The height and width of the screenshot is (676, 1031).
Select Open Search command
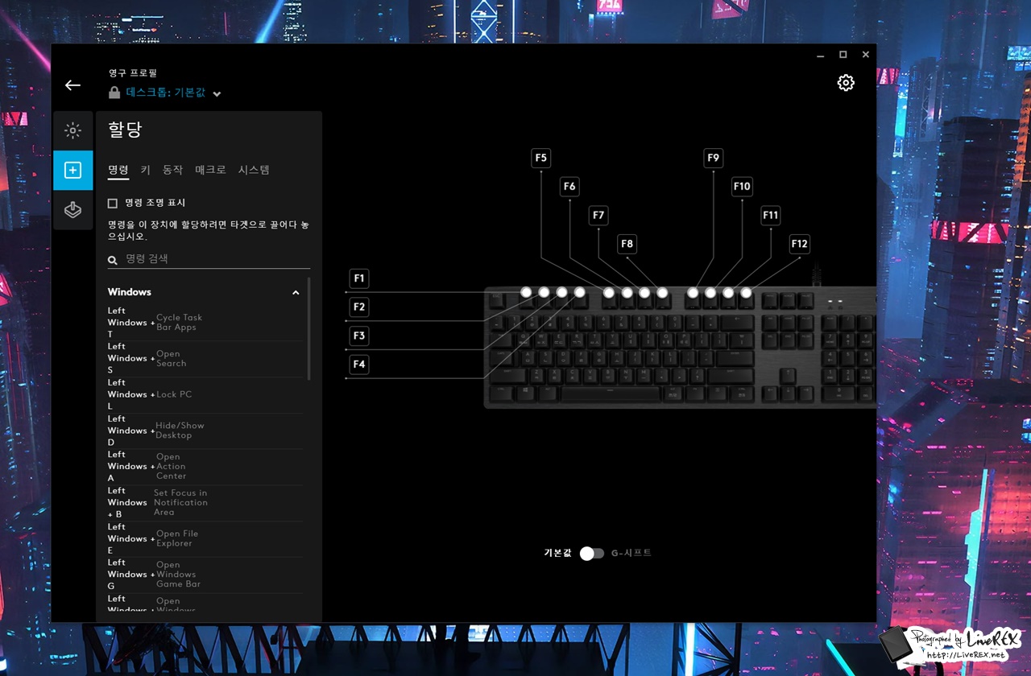205,359
